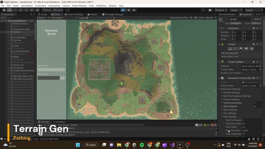Select PlayerFollowCamera in the Hierarchy
The image size is (265, 149).
24,71
